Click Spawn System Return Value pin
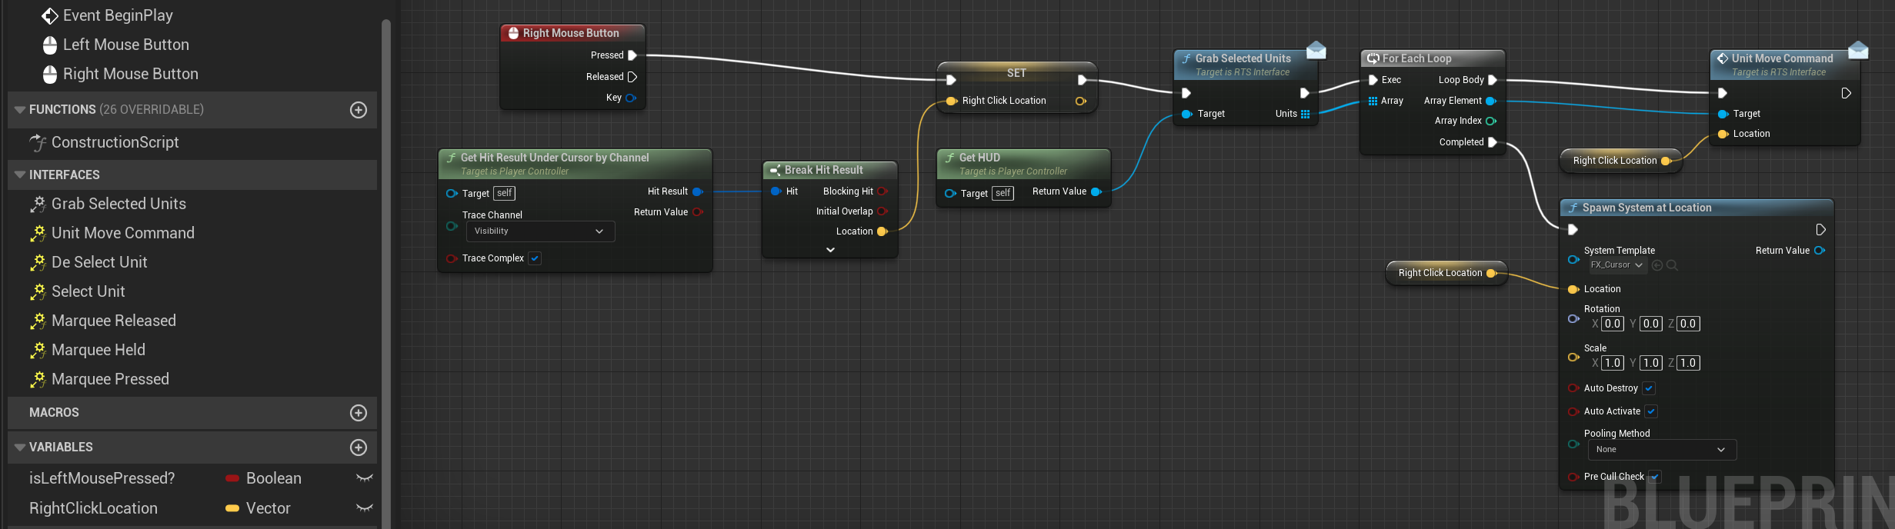Screen dimensions: 1895x529 click(1820, 251)
